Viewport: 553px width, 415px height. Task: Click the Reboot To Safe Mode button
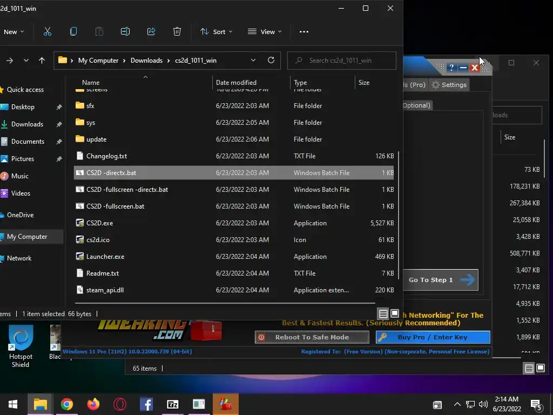pyautogui.click(x=312, y=337)
